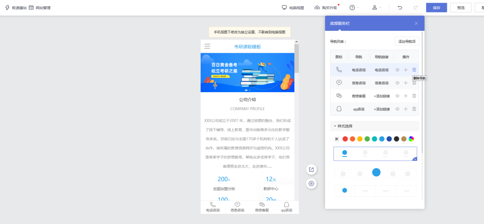
Task: Click the share export round button
Action: (311, 169)
